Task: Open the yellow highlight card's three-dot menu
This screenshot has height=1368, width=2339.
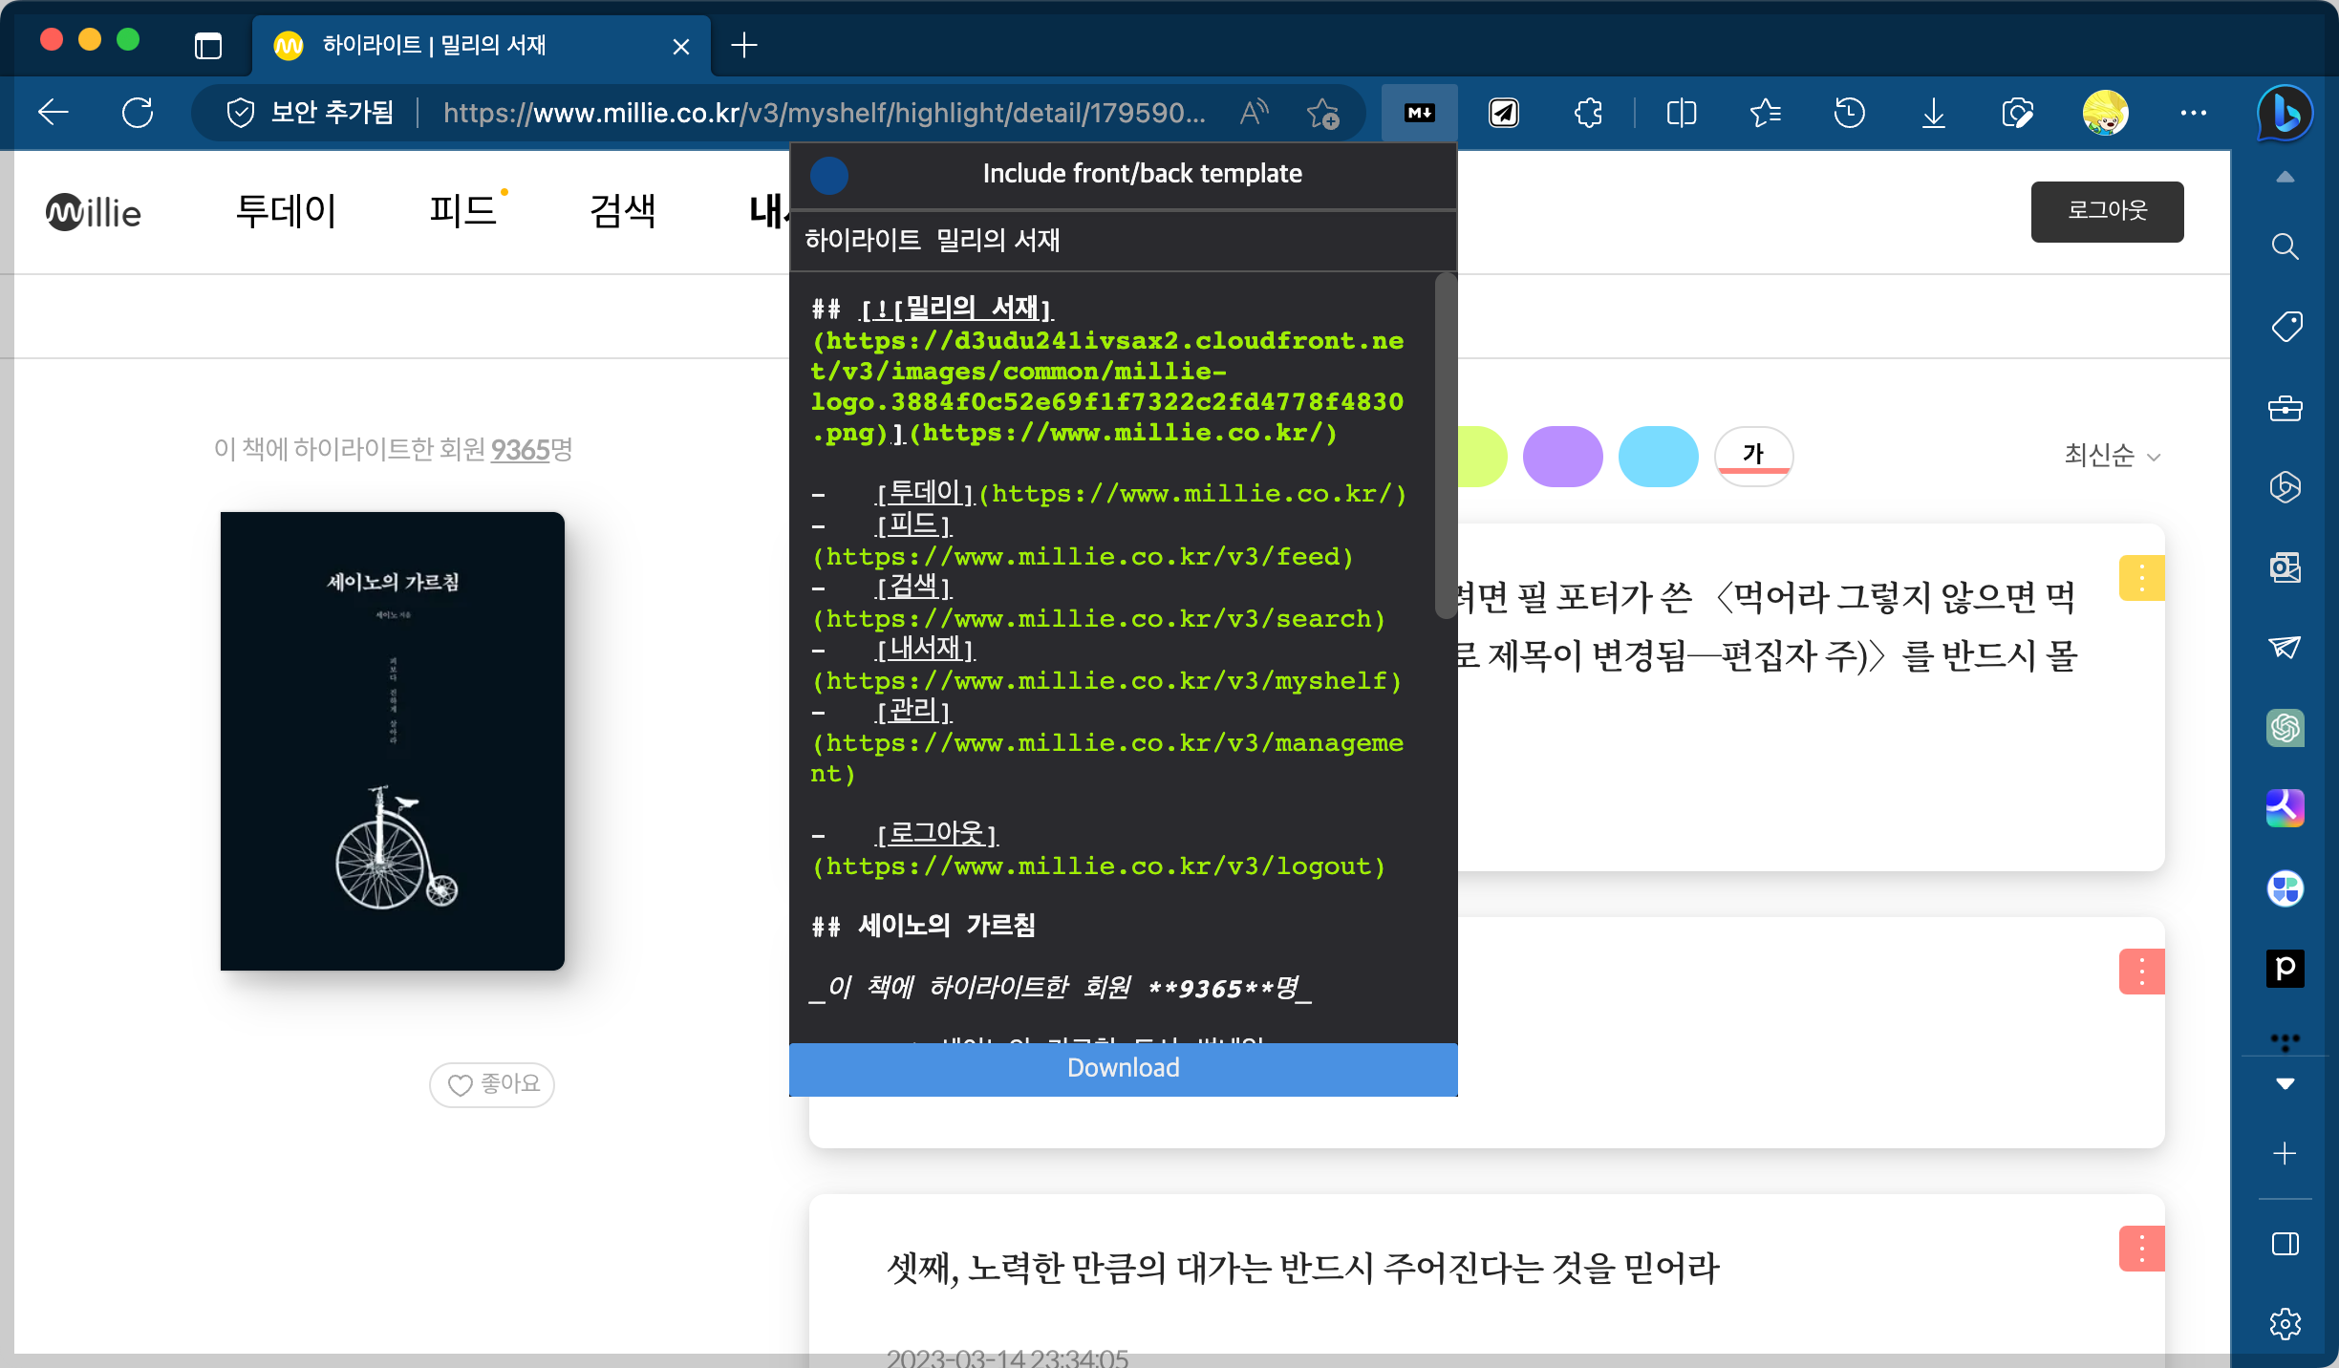Action: point(2141,578)
